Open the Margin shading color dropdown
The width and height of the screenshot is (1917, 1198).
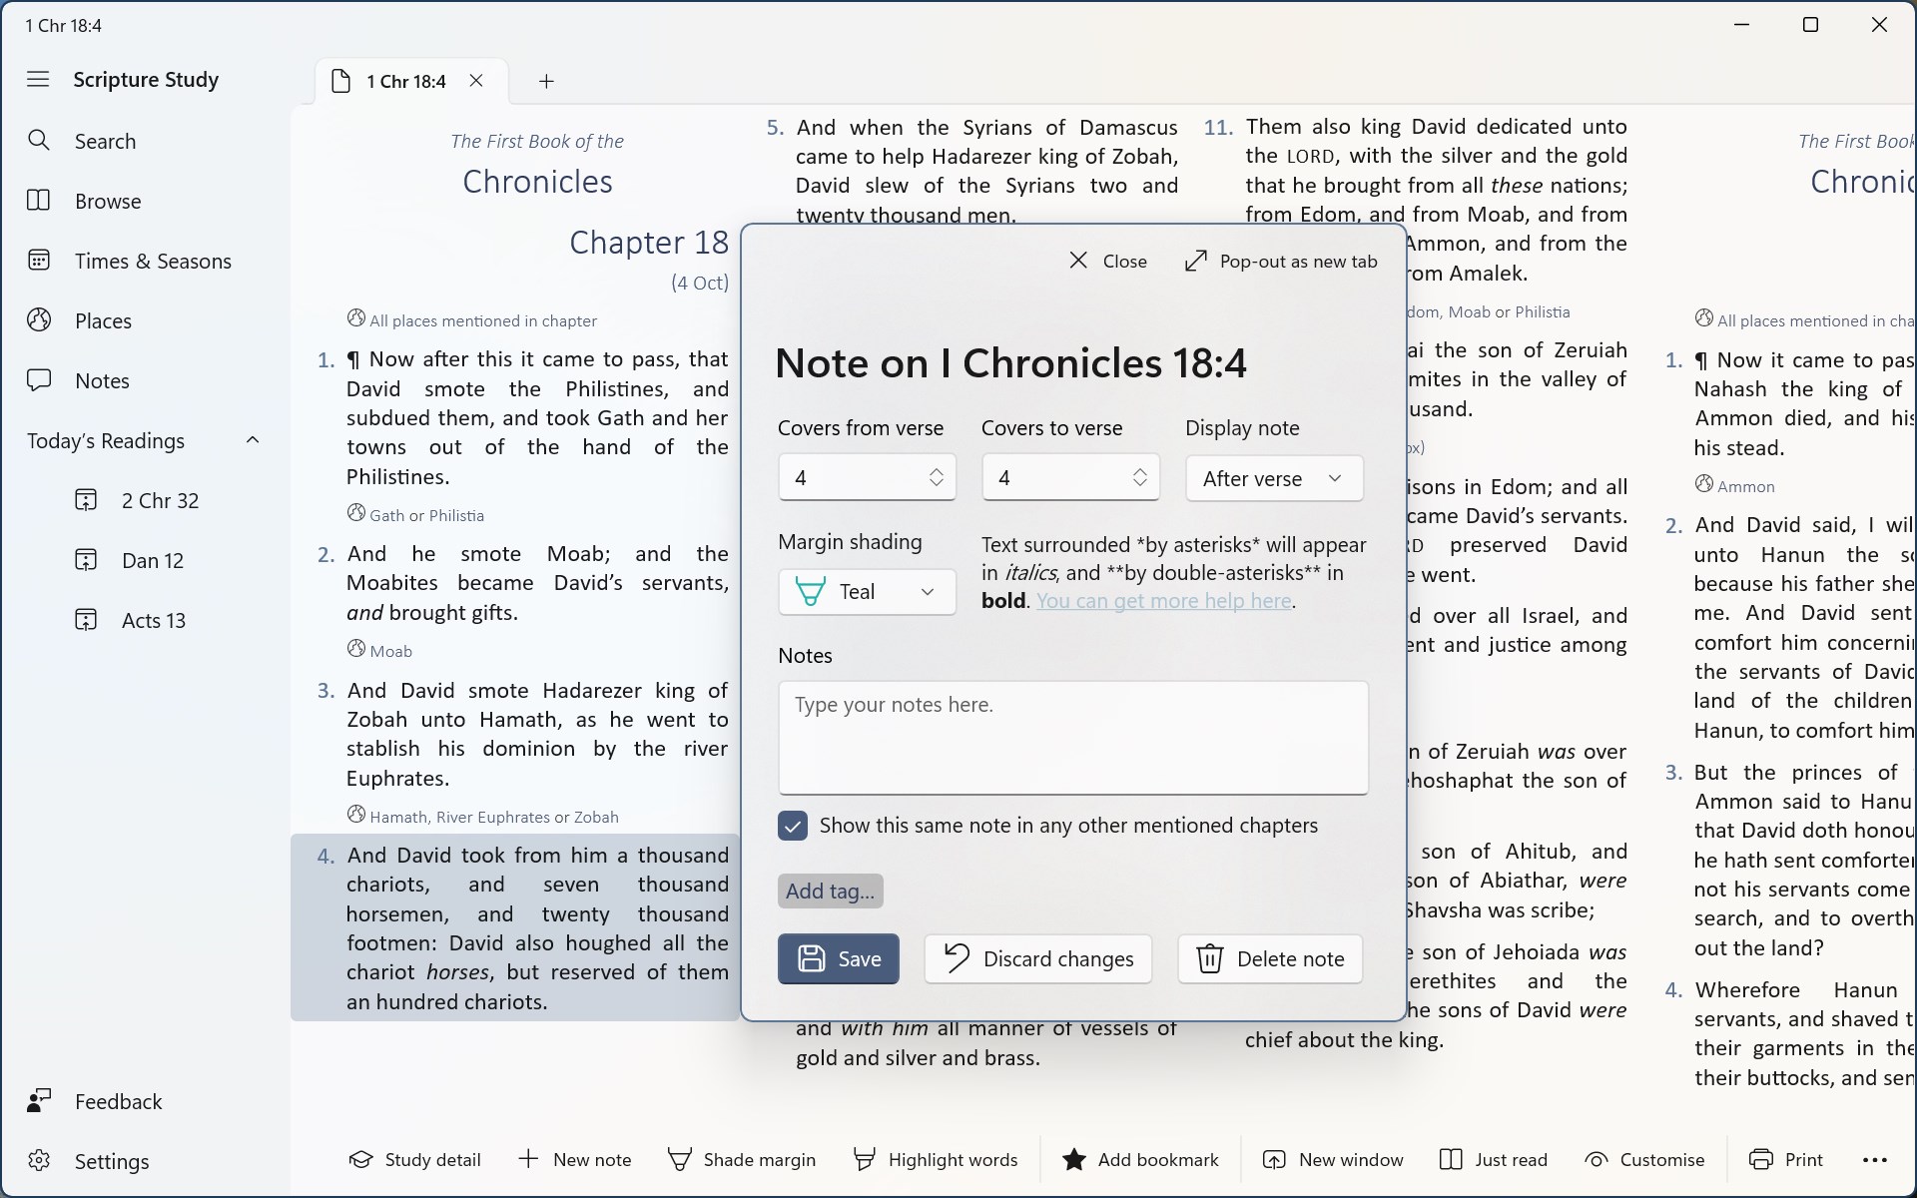click(x=866, y=591)
